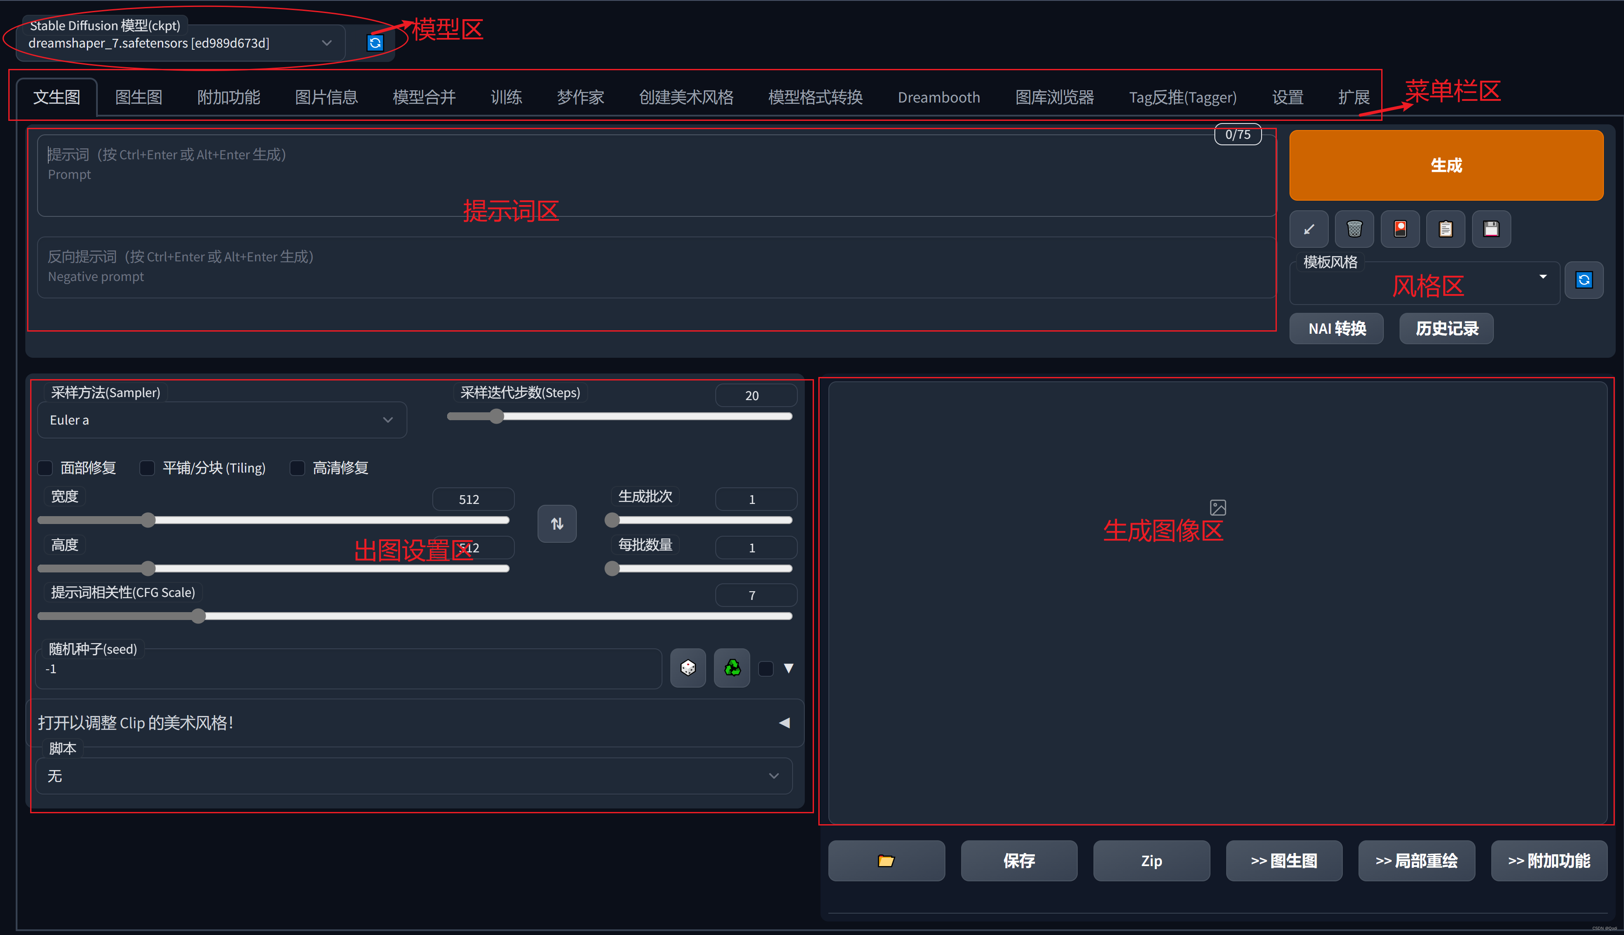Screen dimensions: 1624x935
Task: Send image to extras with >> 附加功能
Action: (1549, 861)
